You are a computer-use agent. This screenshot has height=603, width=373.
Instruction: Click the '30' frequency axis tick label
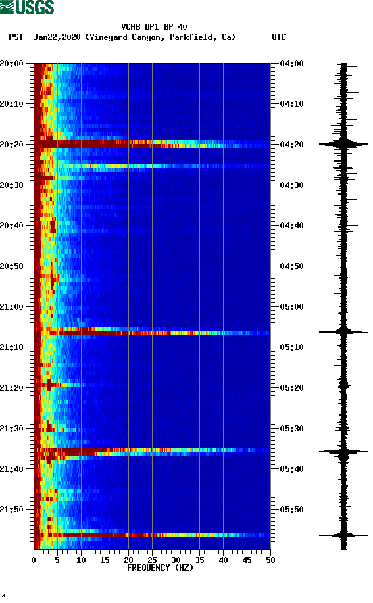(x=176, y=560)
